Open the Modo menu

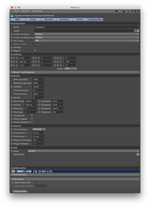(x=16, y=11)
